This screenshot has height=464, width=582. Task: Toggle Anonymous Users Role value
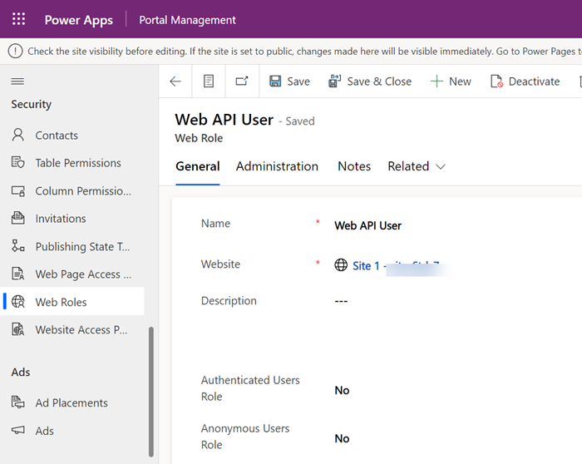pyautogui.click(x=342, y=438)
